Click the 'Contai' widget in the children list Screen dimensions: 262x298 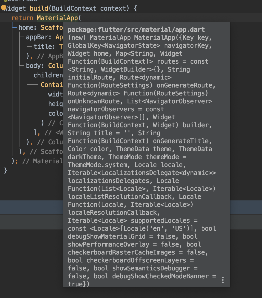[x=52, y=85]
